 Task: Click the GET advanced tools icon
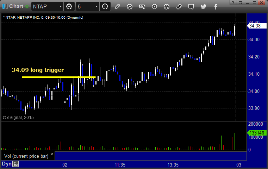coord(142,7)
